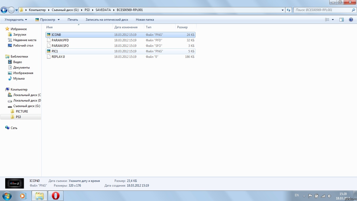Click Записать на оптический диск

click(x=107, y=20)
